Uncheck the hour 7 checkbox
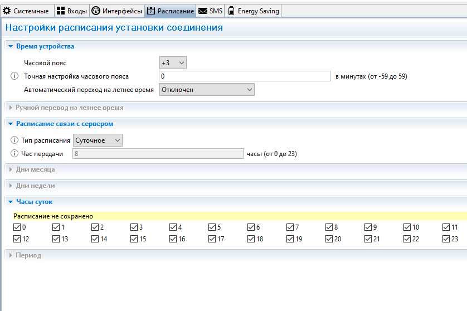Screen dimensions: 467x311 tap(290, 227)
